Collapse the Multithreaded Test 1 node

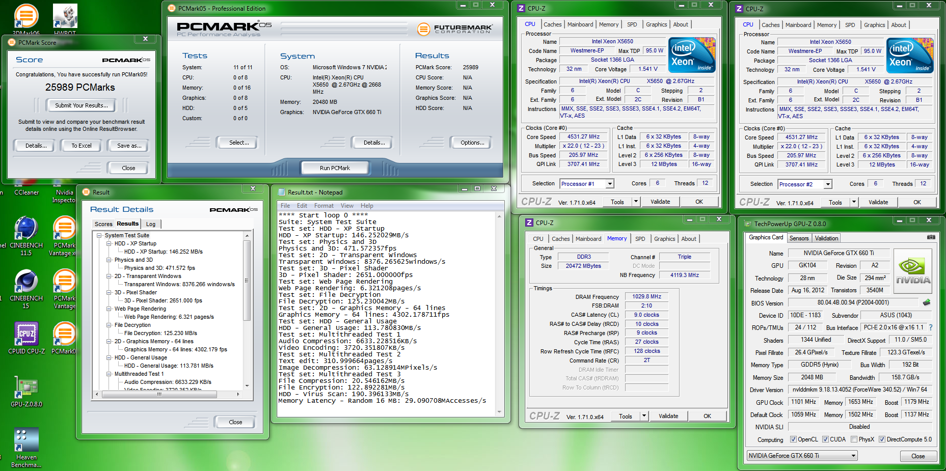tap(109, 374)
